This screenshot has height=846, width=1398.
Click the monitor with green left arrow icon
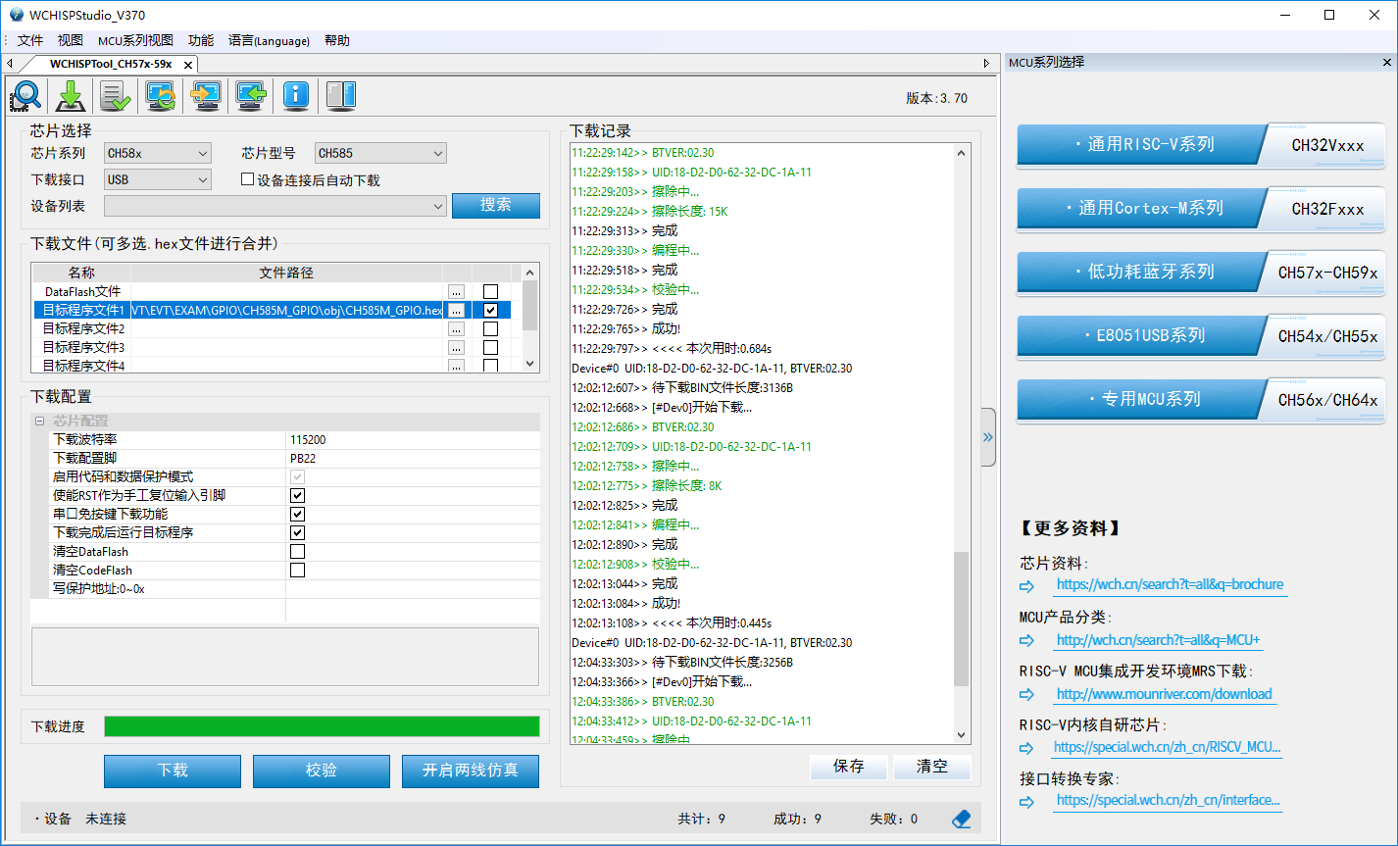(251, 95)
